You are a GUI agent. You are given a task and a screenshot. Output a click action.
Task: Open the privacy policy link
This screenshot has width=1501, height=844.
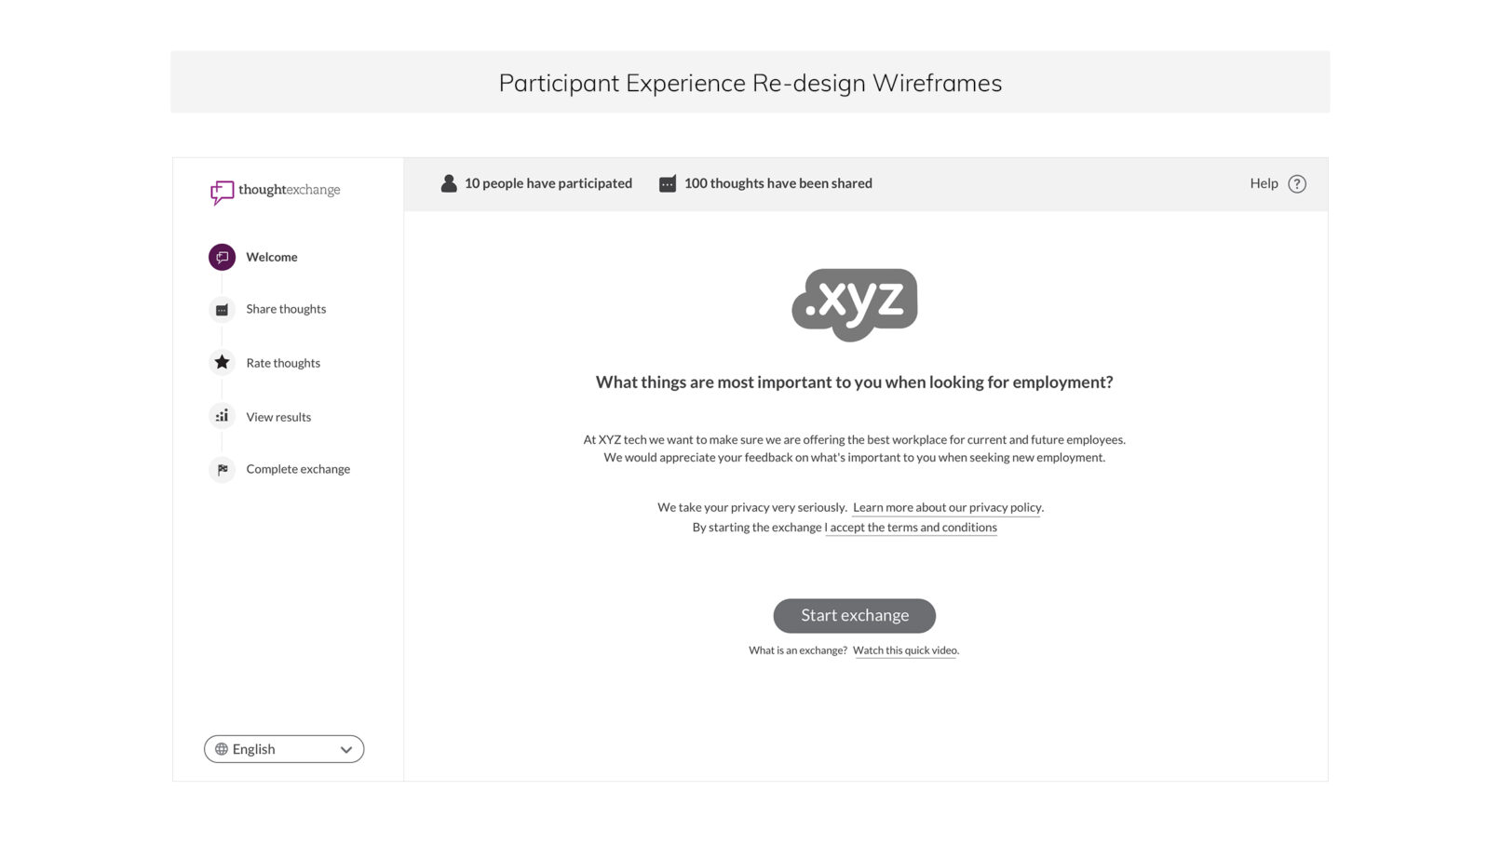click(947, 508)
